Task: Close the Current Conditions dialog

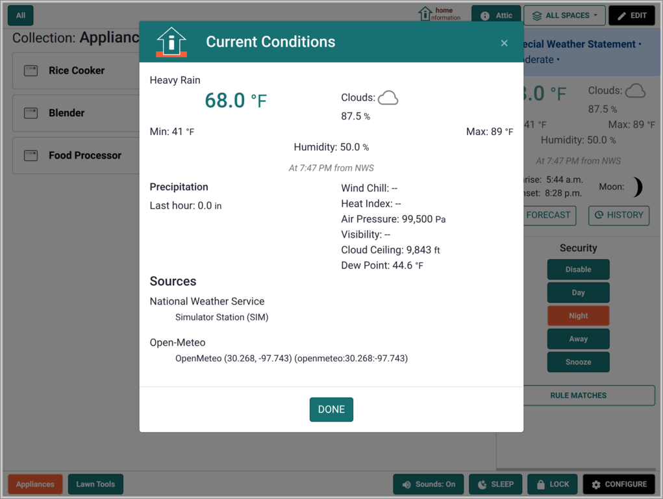Action: coord(504,43)
